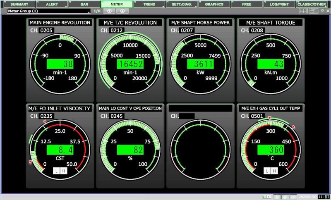Select the high alarm marker on exhaust gas gauge

[x=293, y=127]
